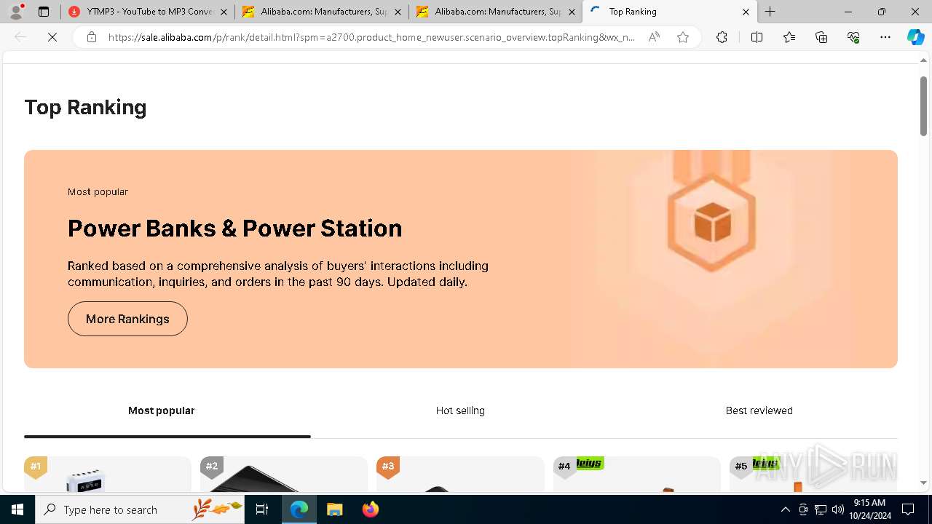Open the Extensions icon

[x=722, y=37]
